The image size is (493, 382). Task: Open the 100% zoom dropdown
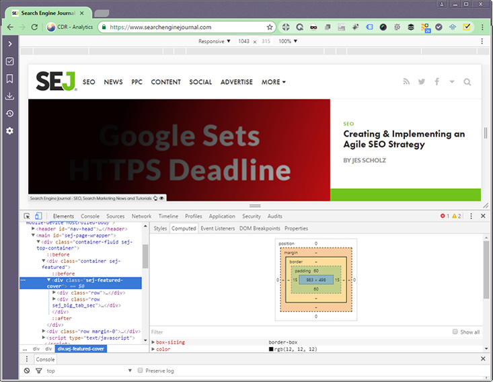tap(288, 41)
